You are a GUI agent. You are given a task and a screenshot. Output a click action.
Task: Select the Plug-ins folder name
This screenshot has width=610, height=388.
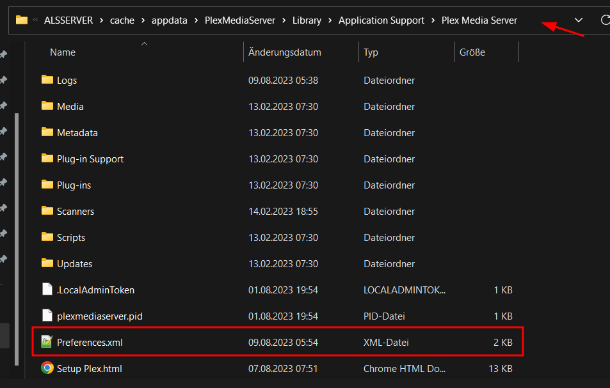[74, 185]
